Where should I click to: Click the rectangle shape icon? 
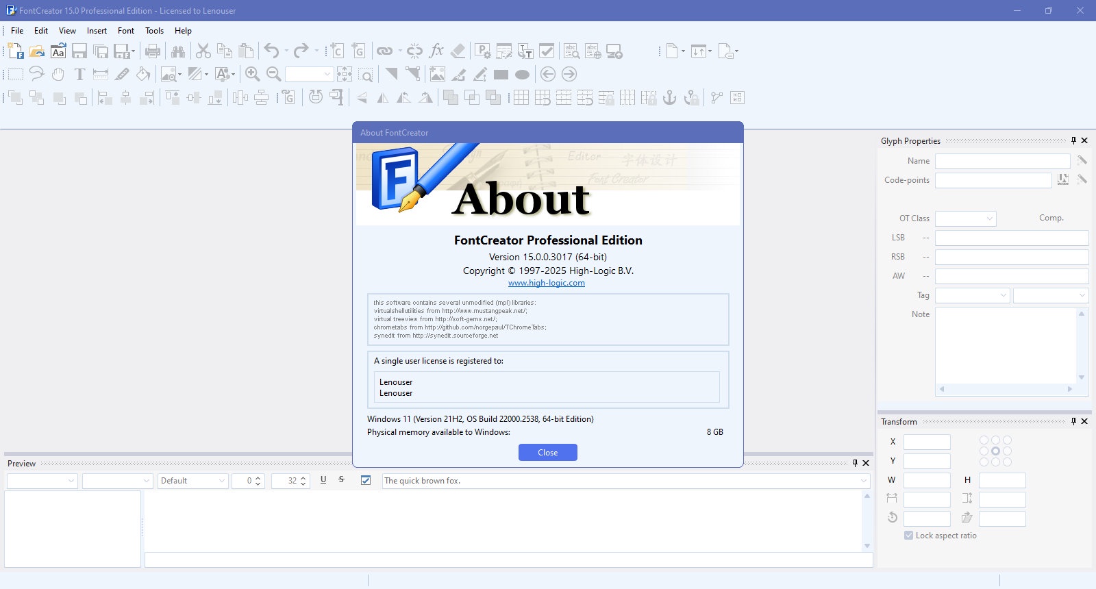[x=501, y=75]
